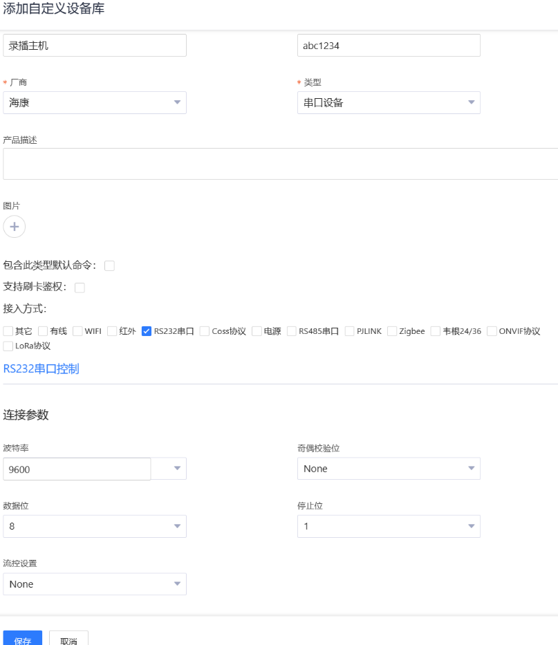This screenshot has height=645, width=558.
Task: Tick the Zigbee checkbox
Action: click(392, 331)
